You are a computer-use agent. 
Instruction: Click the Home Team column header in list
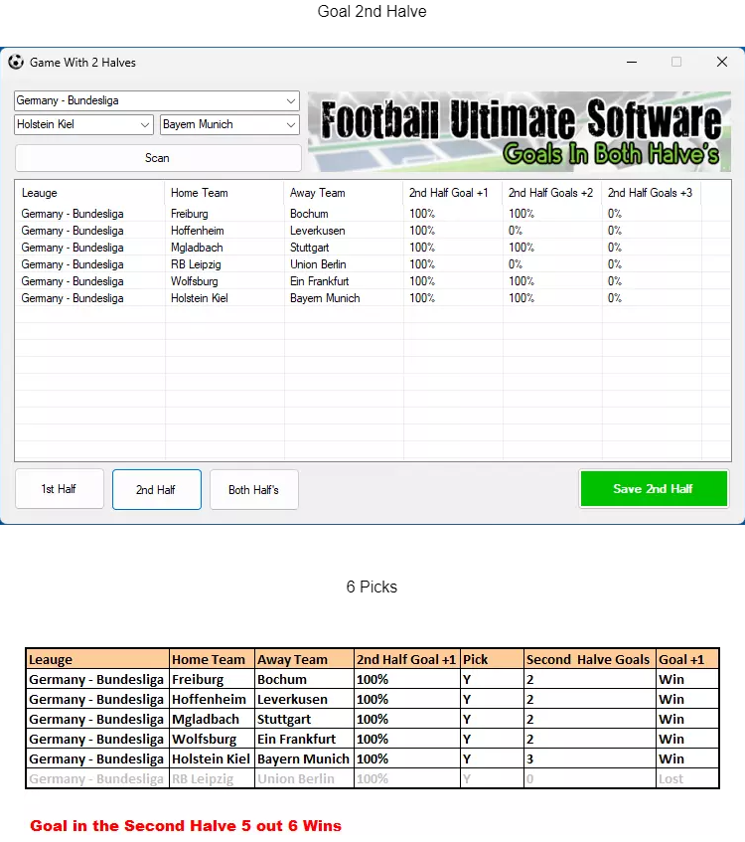coord(224,193)
